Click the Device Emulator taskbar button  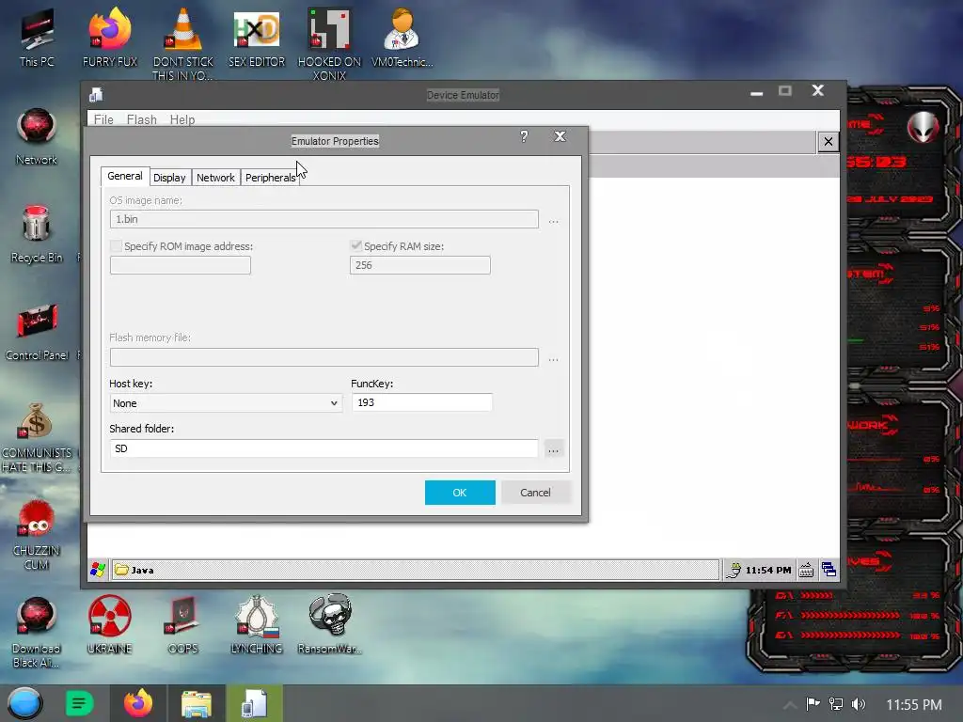[254, 703]
